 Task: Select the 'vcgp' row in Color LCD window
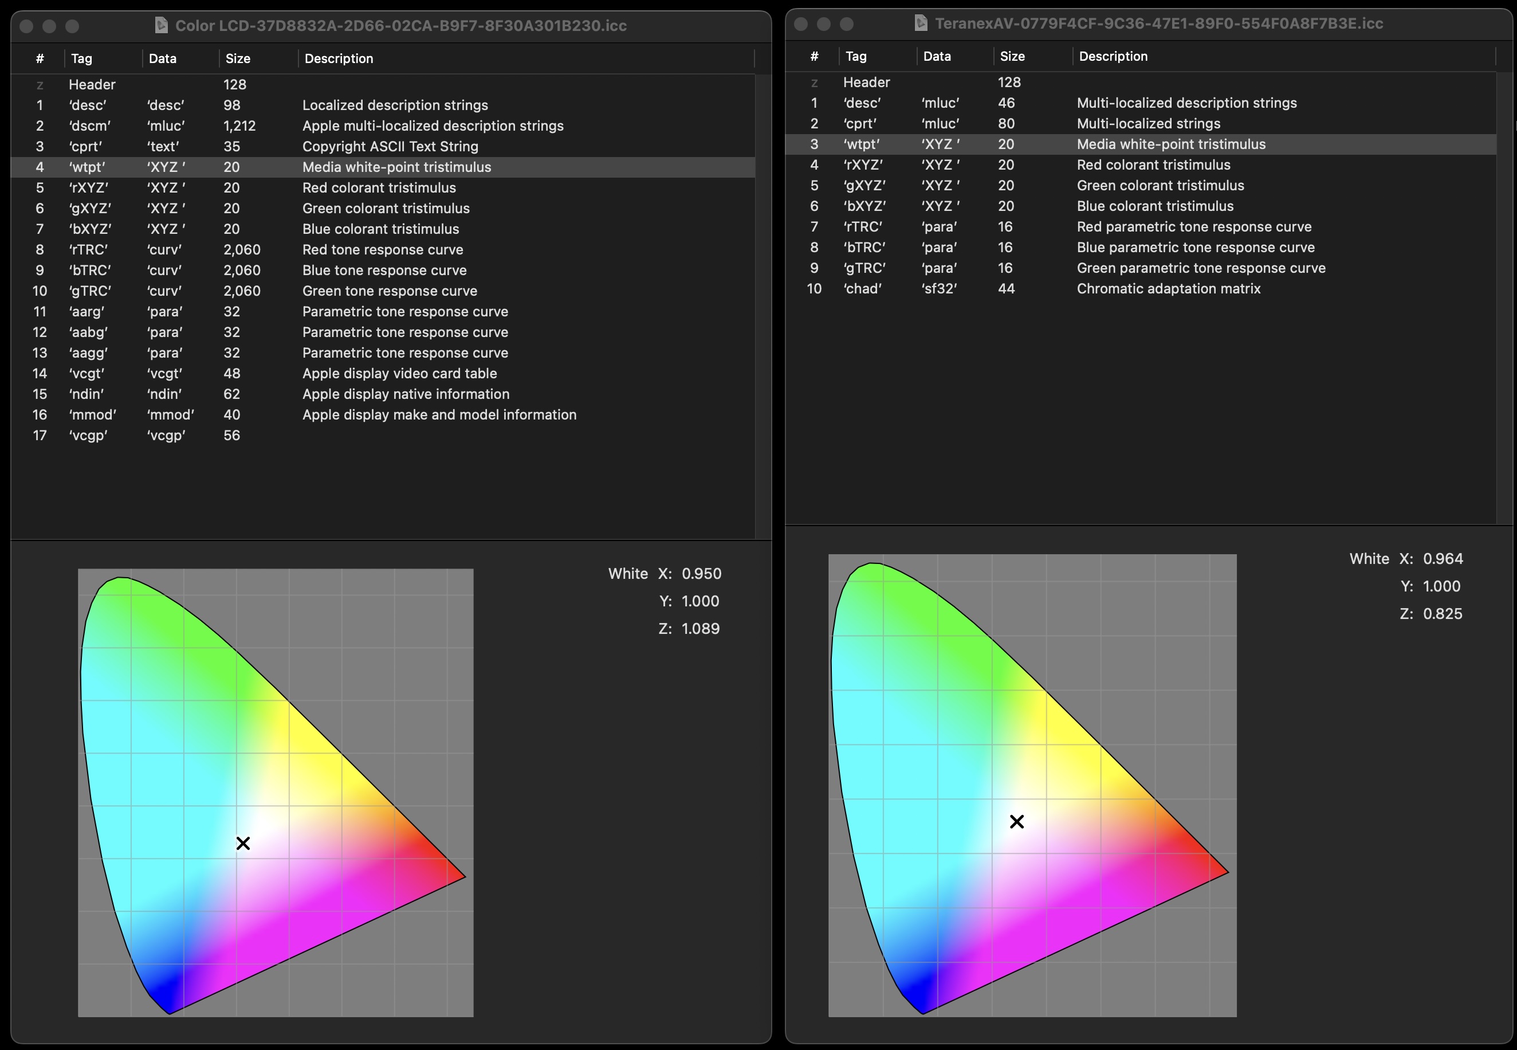tap(383, 435)
